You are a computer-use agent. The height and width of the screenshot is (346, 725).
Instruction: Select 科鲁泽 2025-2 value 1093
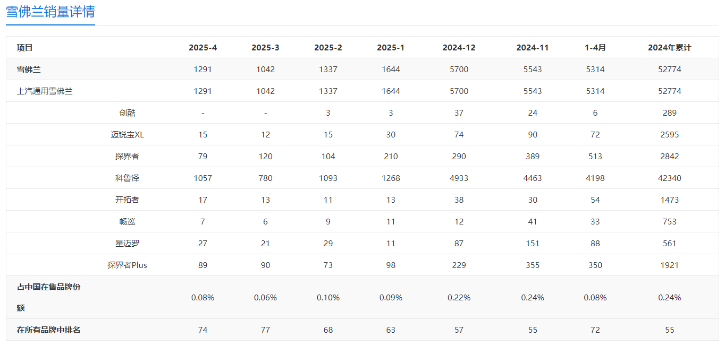(x=328, y=178)
